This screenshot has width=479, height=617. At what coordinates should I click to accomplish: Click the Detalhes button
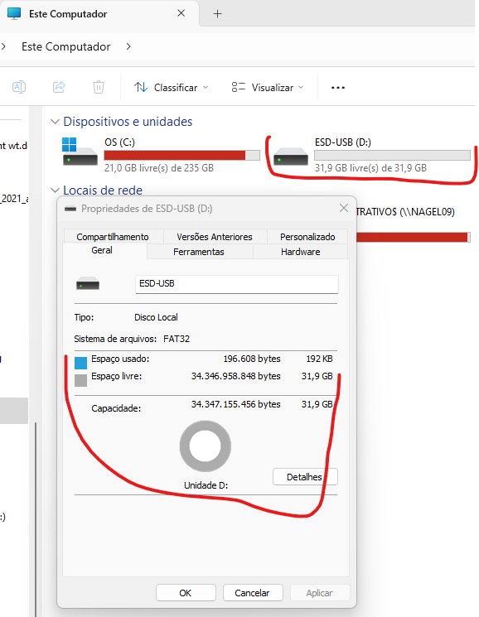[305, 477]
